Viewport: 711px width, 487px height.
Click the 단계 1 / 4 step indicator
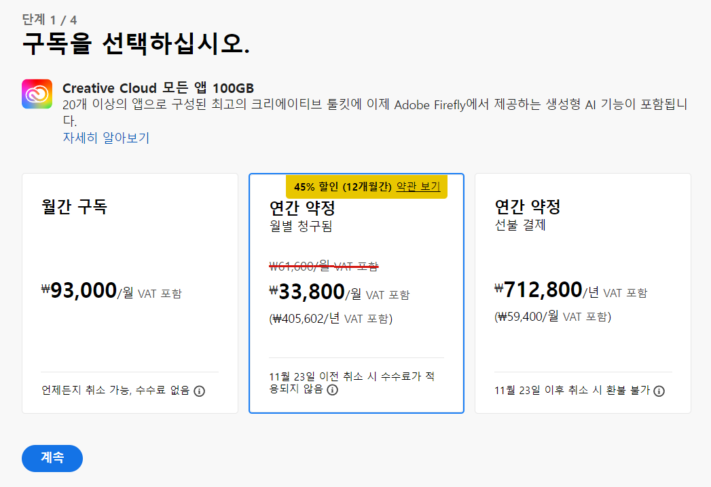(x=50, y=20)
